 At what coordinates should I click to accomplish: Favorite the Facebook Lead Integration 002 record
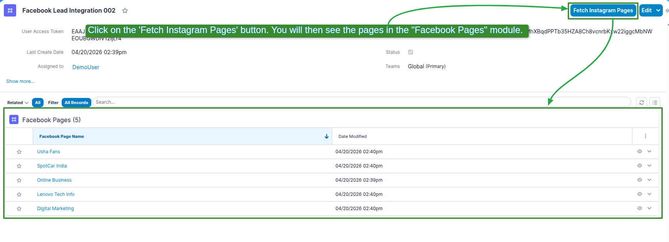coord(125,11)
